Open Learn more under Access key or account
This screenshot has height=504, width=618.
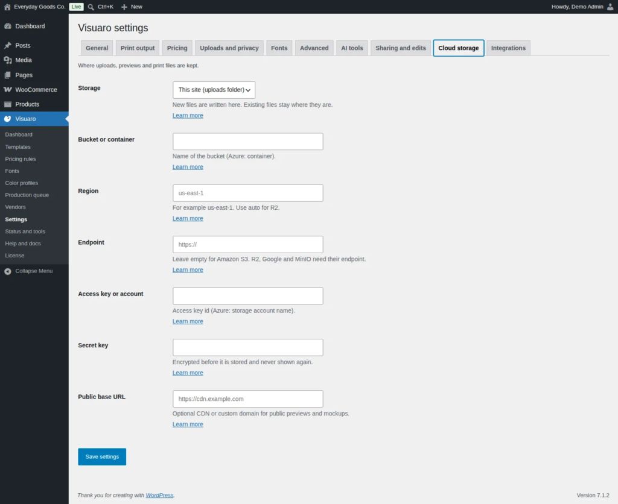188,321
